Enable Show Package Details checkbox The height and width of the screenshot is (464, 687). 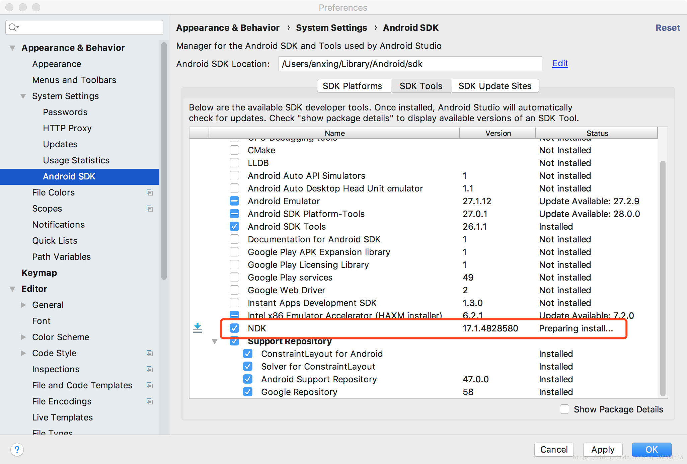564,409
